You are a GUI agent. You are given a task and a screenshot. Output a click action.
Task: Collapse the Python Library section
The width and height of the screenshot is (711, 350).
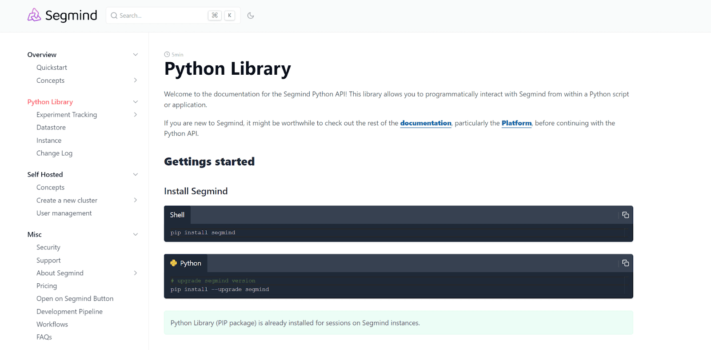[136, 102]
